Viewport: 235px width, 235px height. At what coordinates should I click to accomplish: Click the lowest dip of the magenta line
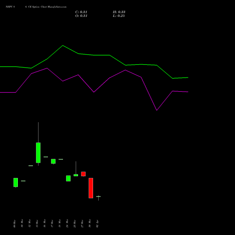click(157, 110)
